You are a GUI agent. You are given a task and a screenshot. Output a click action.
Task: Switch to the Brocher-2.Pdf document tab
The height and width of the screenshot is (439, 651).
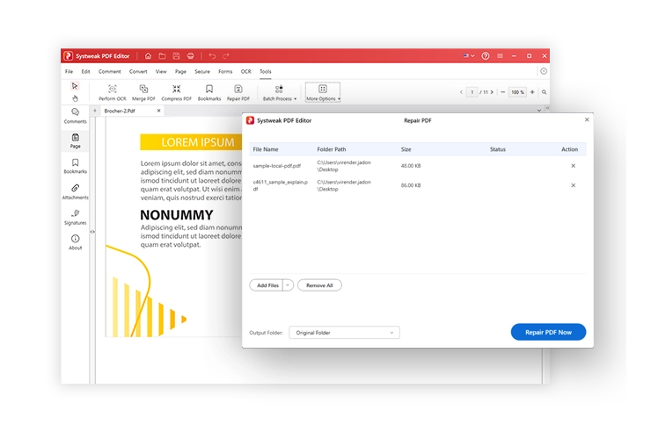coord(121,112)
